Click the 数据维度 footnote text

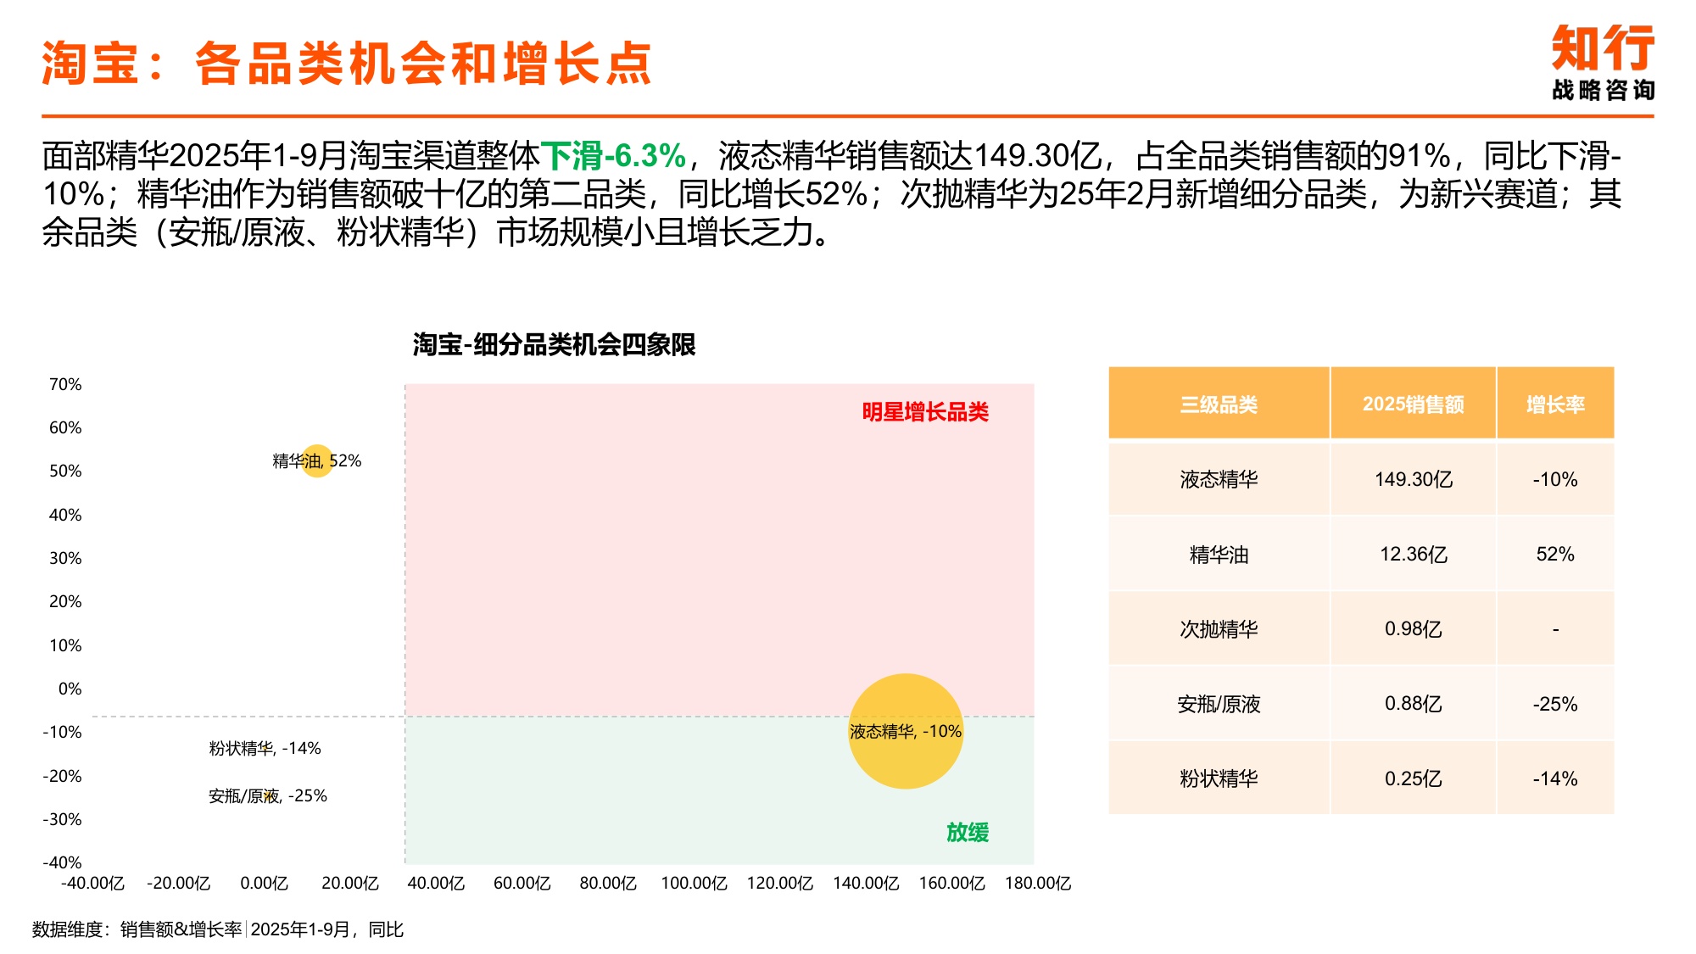coord(218,929)
